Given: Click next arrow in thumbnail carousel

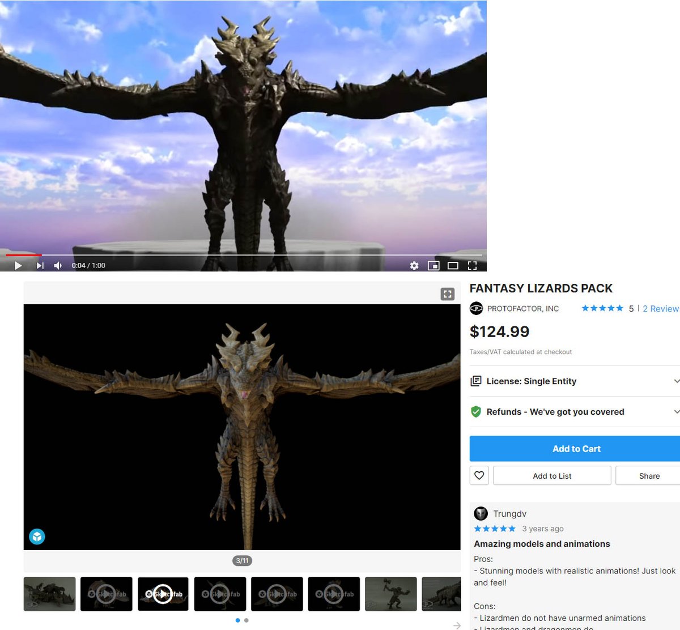Looking at the screenshot, I should tap(457, 625).
